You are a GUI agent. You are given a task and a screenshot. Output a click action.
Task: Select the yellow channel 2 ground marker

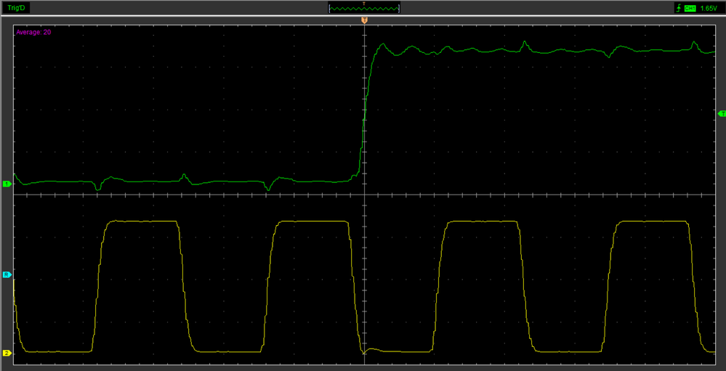click(7, 353)
